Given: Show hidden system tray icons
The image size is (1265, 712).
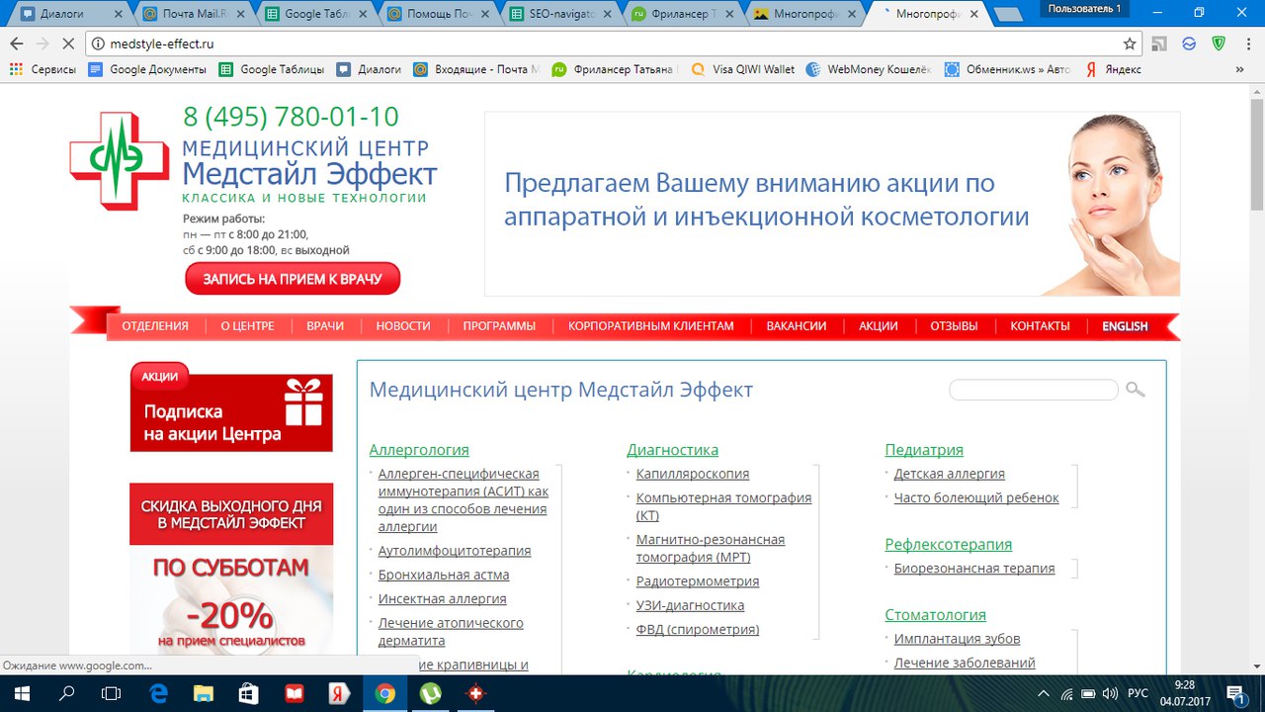Looking at the screenshot, I should 1045,693.
